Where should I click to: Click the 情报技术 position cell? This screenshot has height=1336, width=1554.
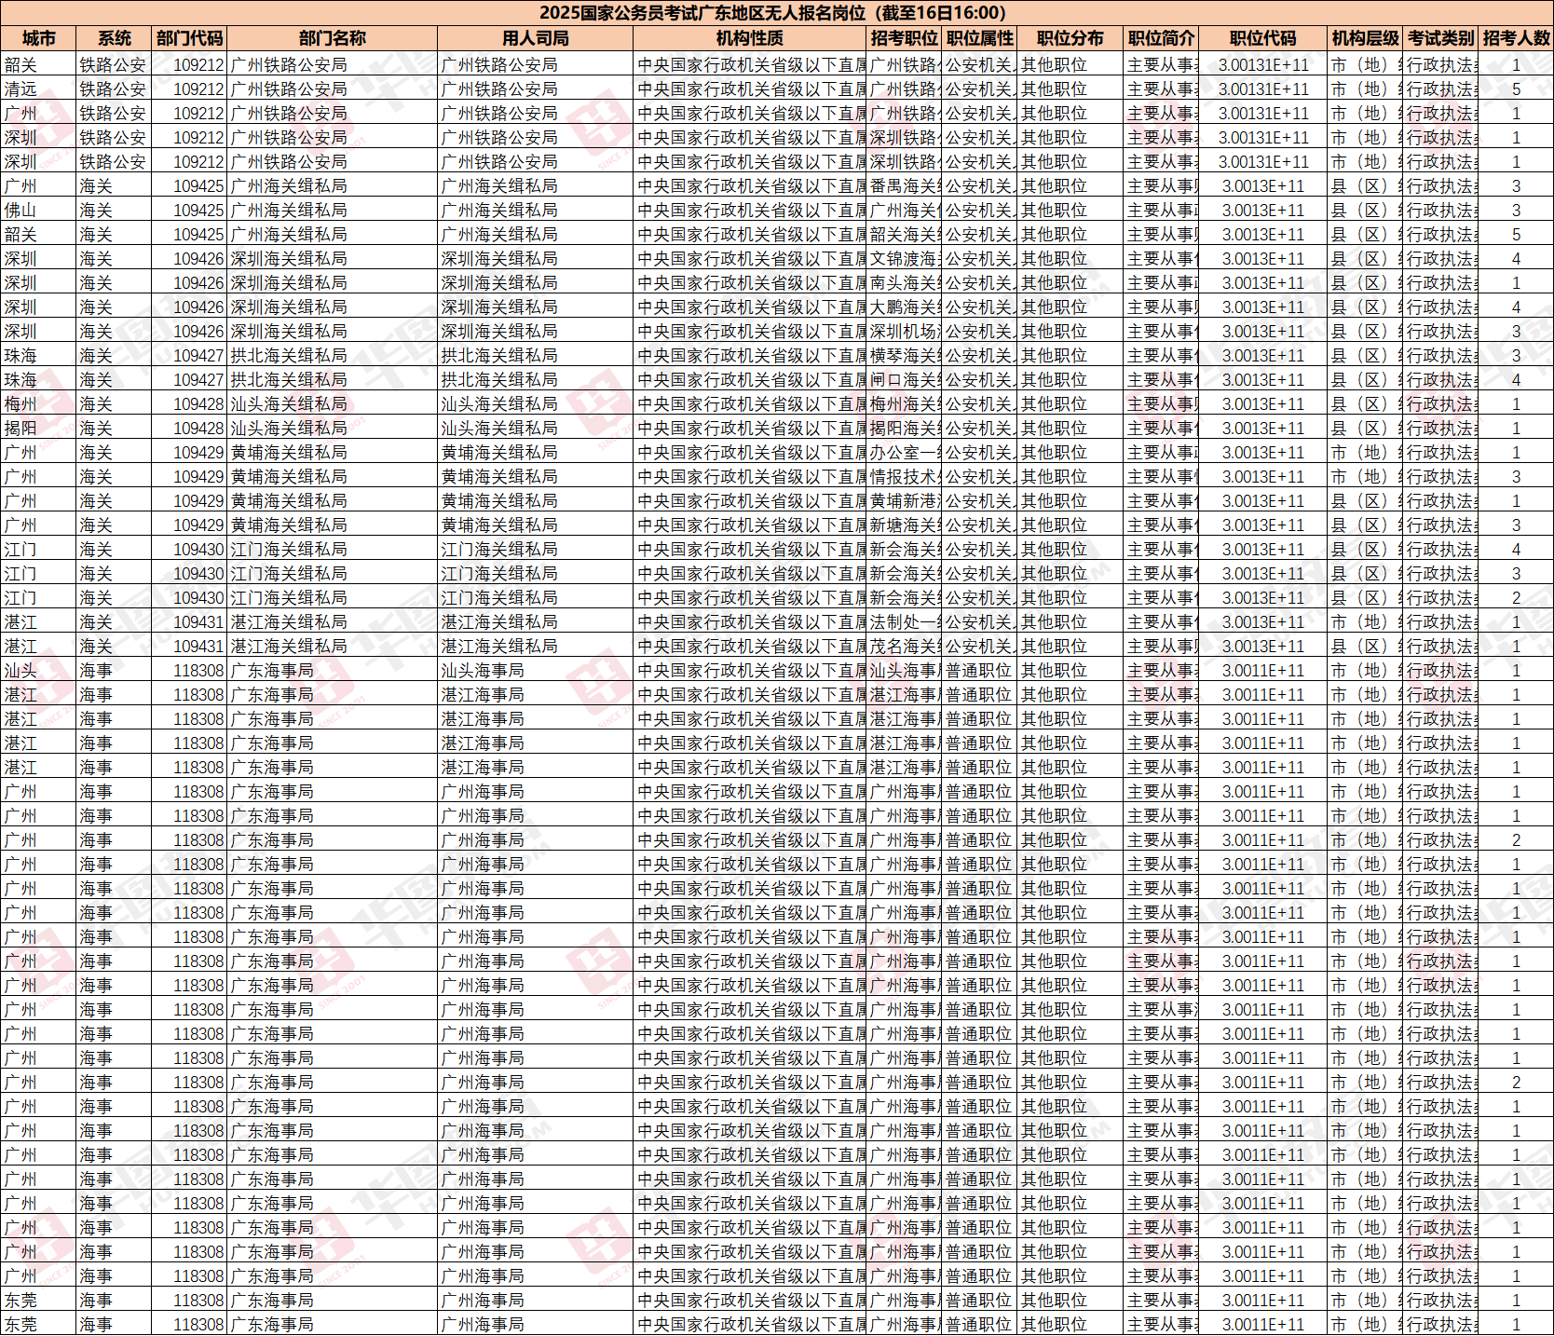[x=905, y=477]
